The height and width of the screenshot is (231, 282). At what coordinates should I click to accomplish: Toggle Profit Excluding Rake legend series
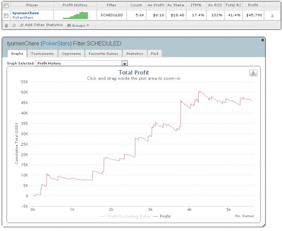point(125,217)
